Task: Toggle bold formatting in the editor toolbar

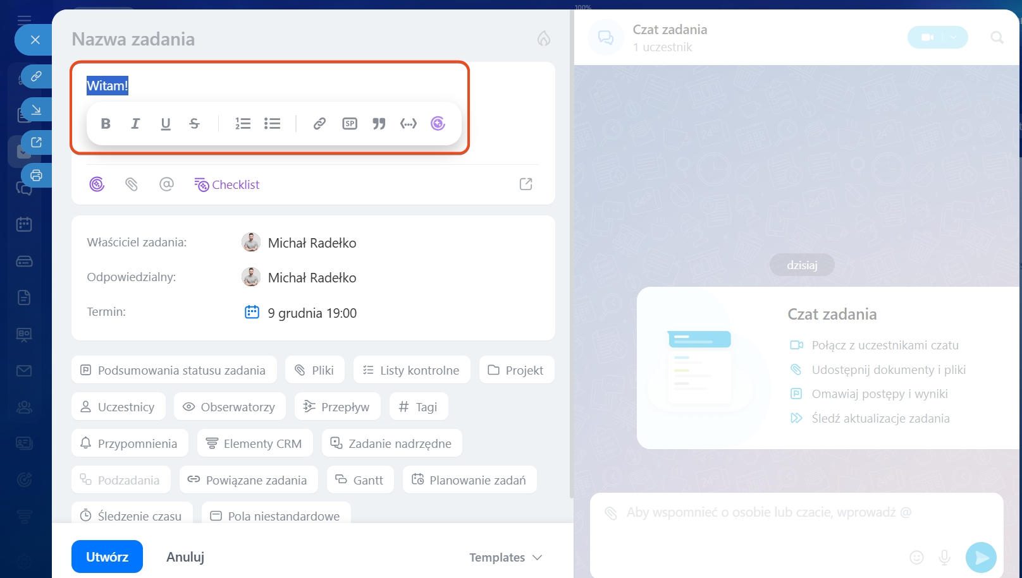Action: (x=106, y=124)
